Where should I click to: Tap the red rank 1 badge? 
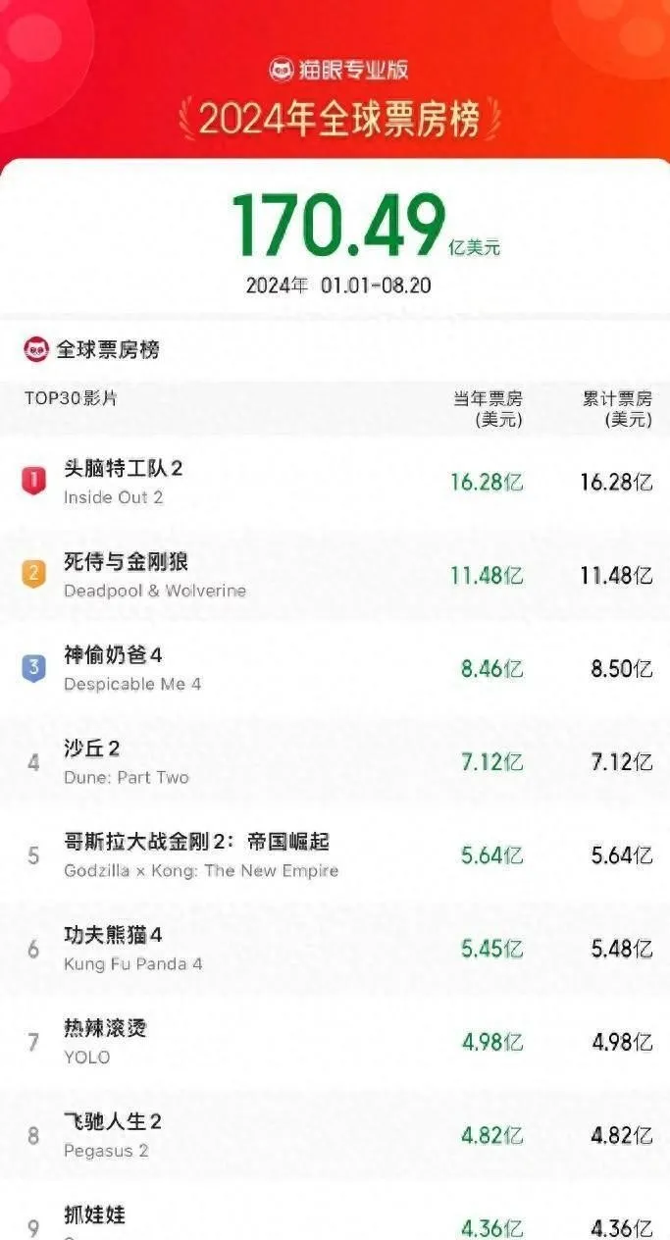33,480
